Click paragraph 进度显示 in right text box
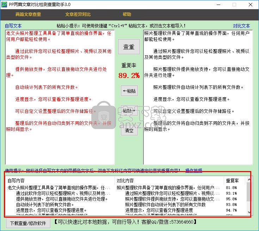This screenshot has width=259, height=231. [191, 99]
